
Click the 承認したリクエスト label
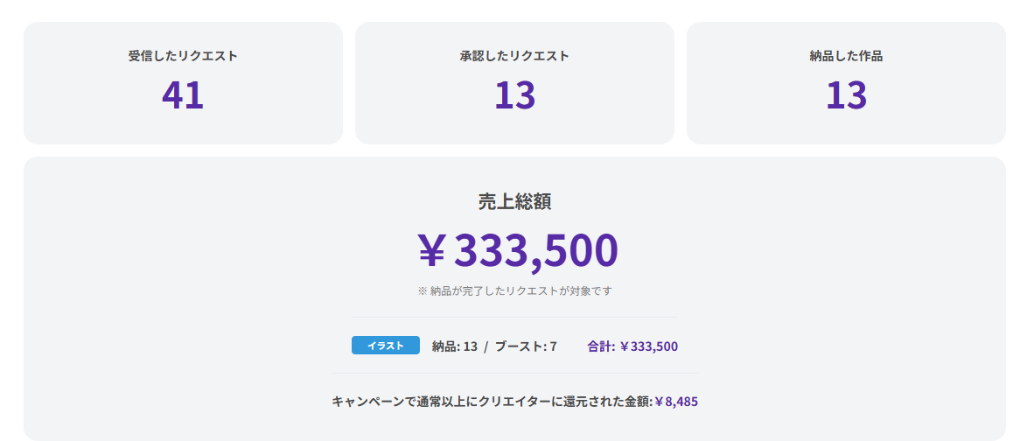point(514,56)
